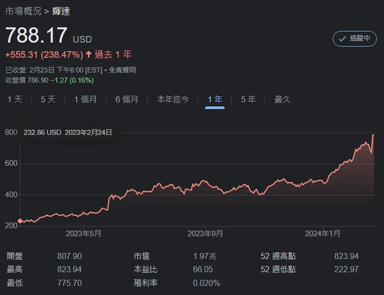Viewport: 384px width, 295px height.
Task: Click the 本益比 value 66.05
Action: click(x=203, y=269)
